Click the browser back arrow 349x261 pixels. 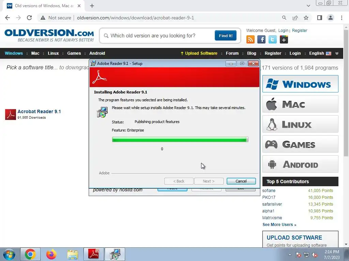pos(7,18)
